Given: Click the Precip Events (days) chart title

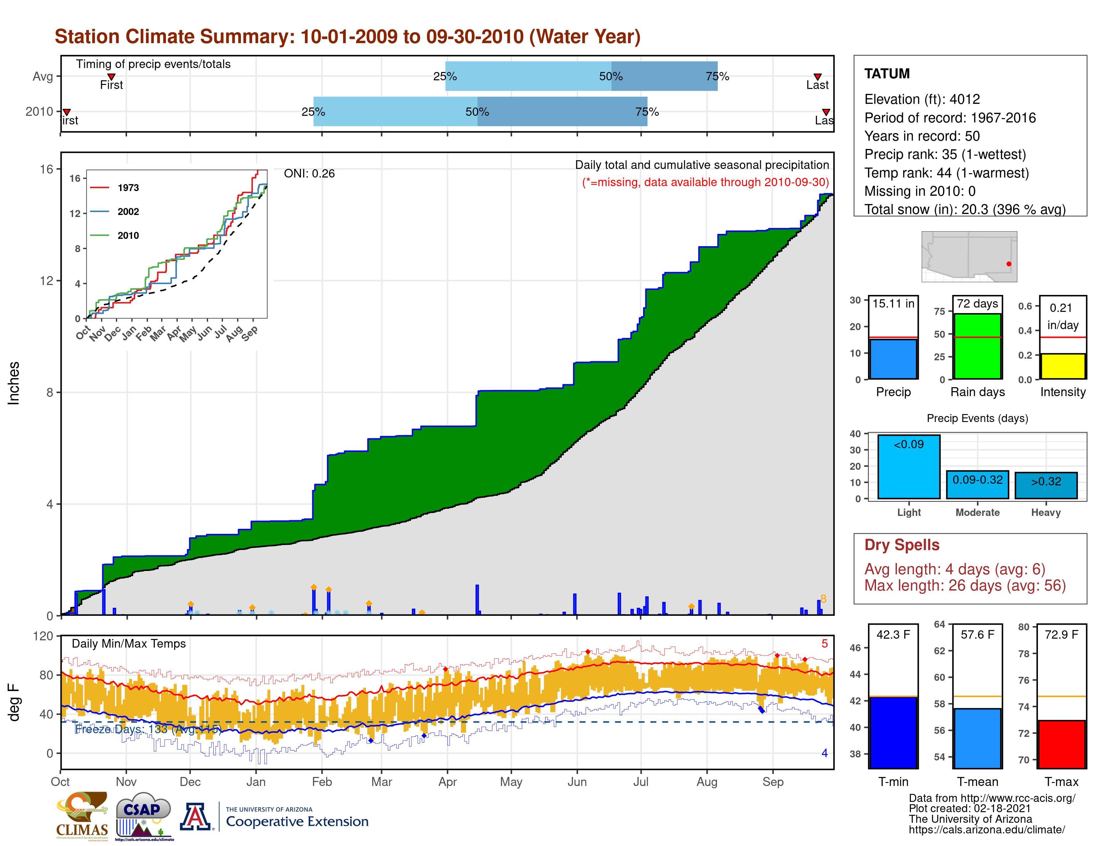Looking at the screenshot, I should (x=977, y=418).
